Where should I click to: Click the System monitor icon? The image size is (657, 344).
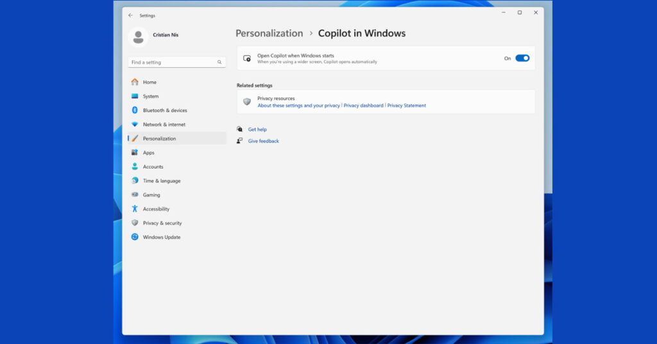(x=135, y=96)
